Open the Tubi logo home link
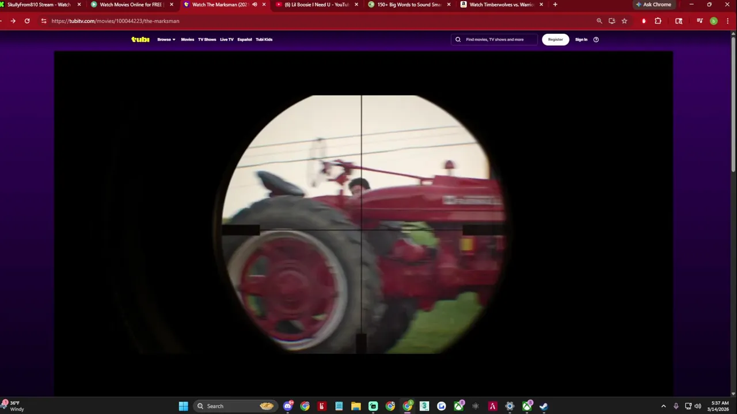Screen dimensions: 737x414 point(140,40)
